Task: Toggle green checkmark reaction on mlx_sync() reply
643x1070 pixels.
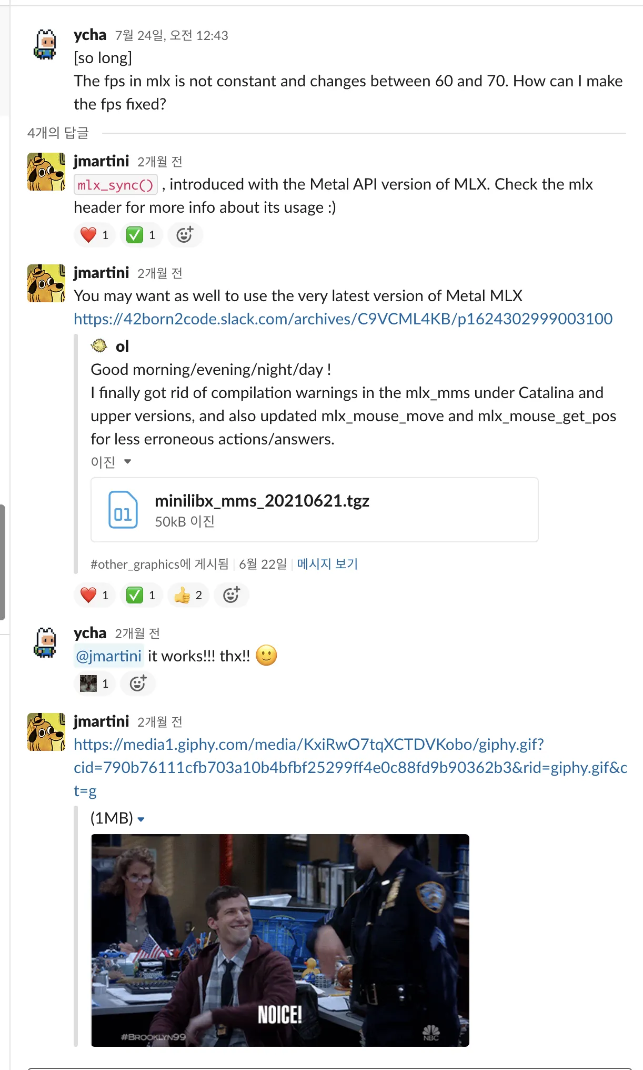Action: [141, 235]
